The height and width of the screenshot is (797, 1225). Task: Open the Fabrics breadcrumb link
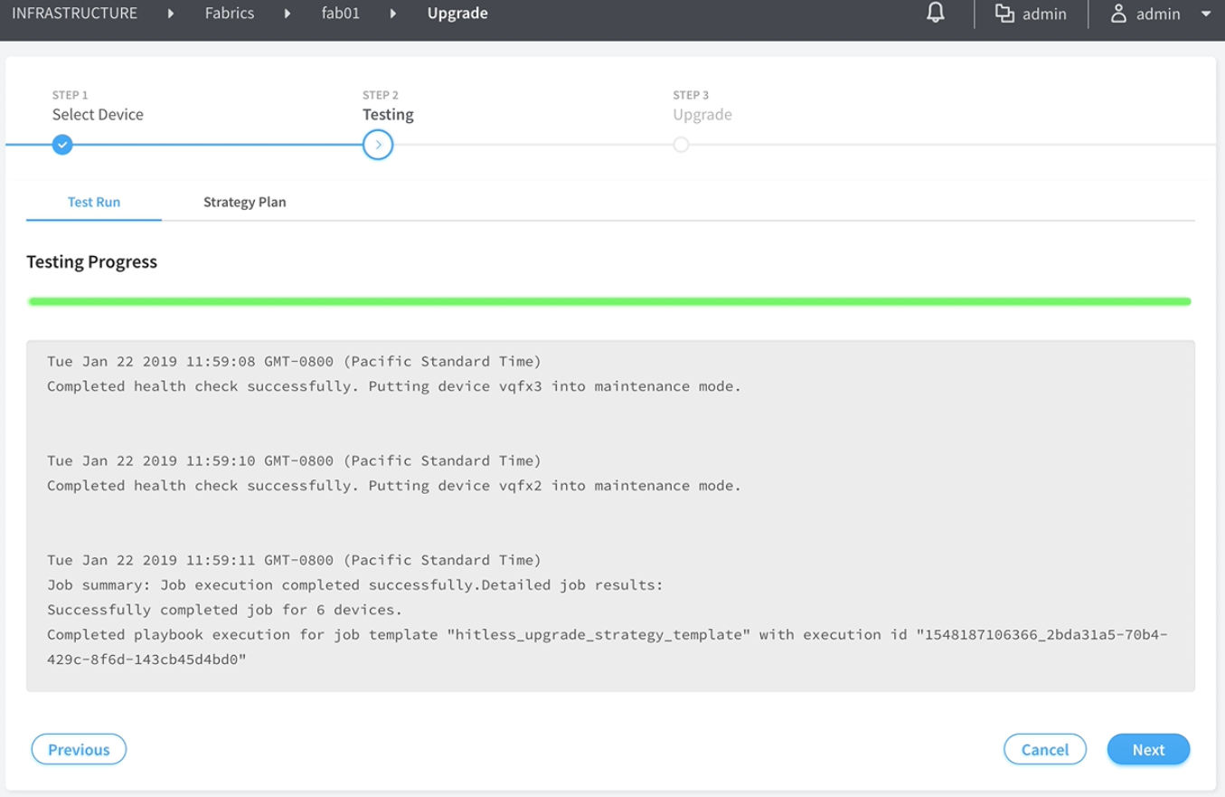click(x=229, y=14)
